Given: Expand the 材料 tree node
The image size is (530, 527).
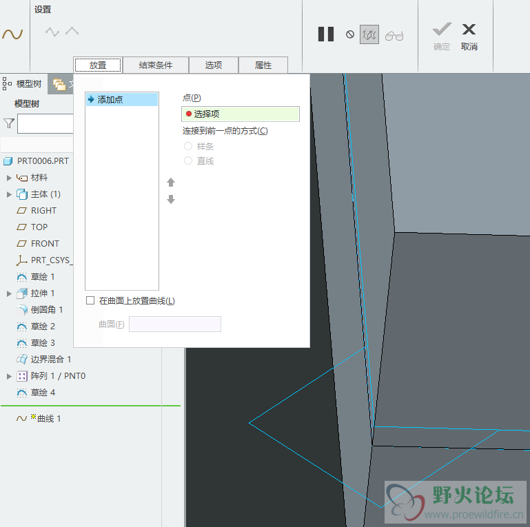Looking at the screenshot, I should coord(10,178).
